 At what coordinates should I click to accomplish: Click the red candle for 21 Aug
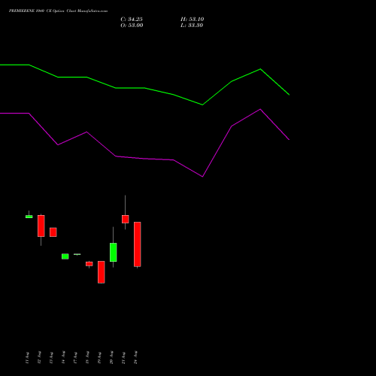pyautogui.click(x=126, y=219)
